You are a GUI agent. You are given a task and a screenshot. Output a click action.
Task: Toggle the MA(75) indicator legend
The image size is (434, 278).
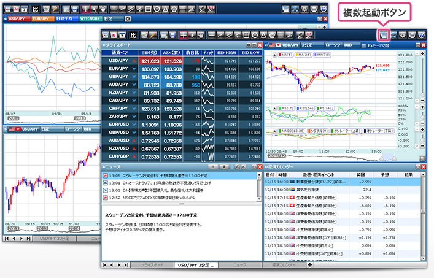point(322,55)
